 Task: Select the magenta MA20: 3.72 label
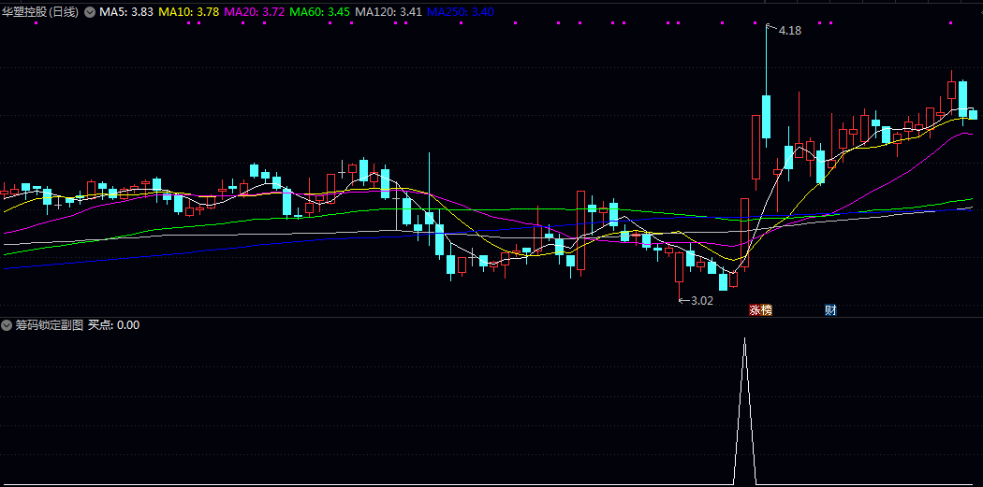255,12
